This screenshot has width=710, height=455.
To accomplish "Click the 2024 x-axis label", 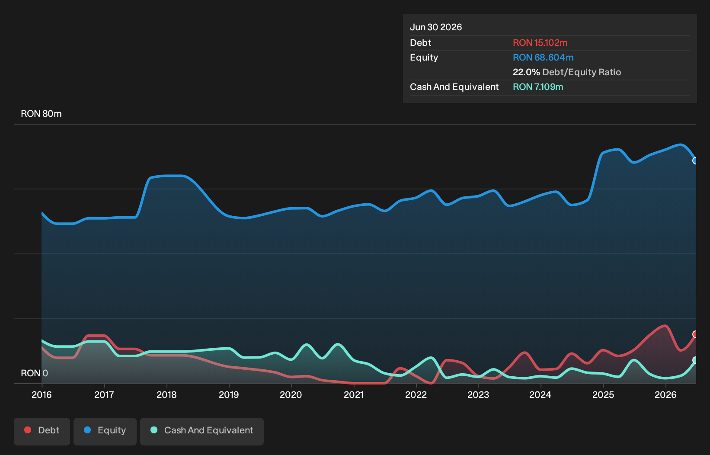I will tap(540, 394).
